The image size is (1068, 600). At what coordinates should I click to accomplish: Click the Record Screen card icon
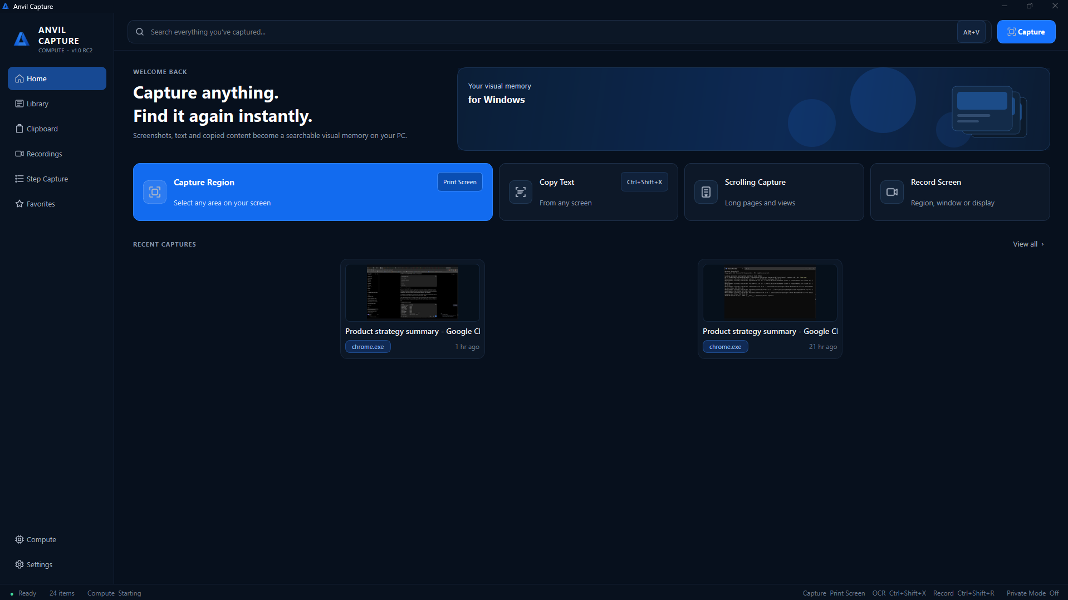(892, 192)
